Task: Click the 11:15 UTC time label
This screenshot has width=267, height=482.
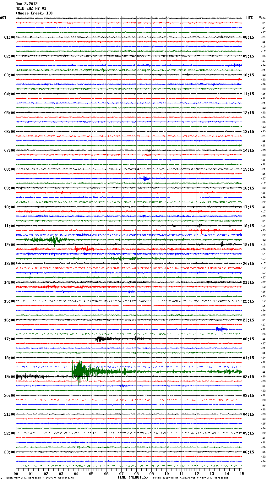Action: [248, 94]
